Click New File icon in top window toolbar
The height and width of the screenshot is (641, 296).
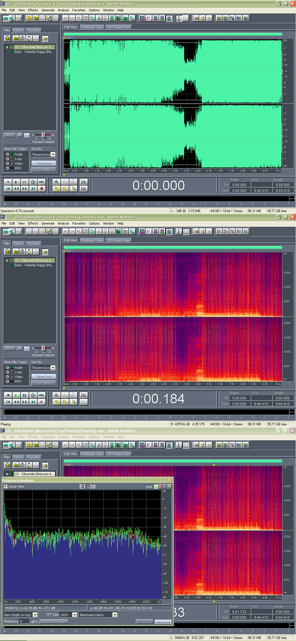click(29, 18)
